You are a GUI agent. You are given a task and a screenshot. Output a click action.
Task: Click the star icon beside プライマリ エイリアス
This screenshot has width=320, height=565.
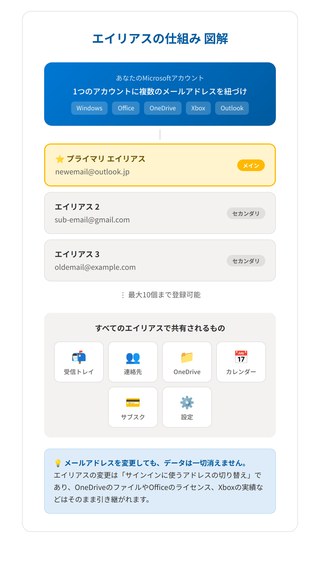[60, 159]
